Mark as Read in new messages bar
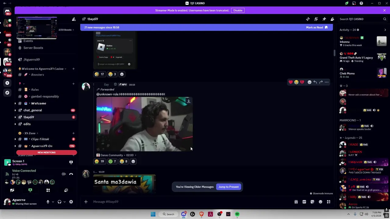The image size is (390, 219). (317, 27)
